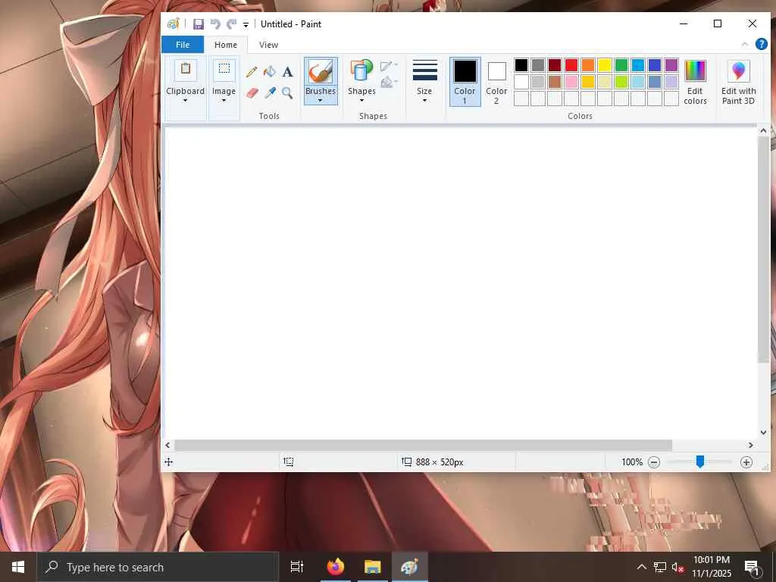Select the Fill with color bucket tool
Viewport: 776px width, 582px height.
click(x=269, y=72)
